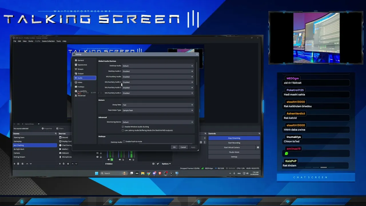
Task: Click Start Recording in Controls
Action: tap(234, 143)
